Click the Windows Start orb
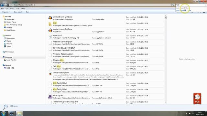 pos(4,113)
